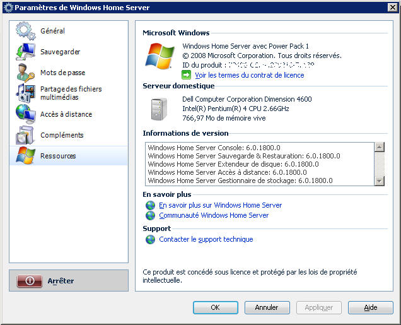Click version list scrollbar up arrow

pyautogui.click(x=380, y=147)
